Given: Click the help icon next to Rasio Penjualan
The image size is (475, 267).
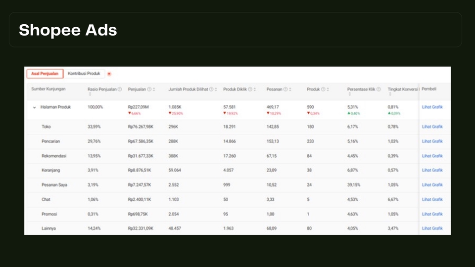Looking at the screenshot, I should pyautogui.click(x=120, y=89).
